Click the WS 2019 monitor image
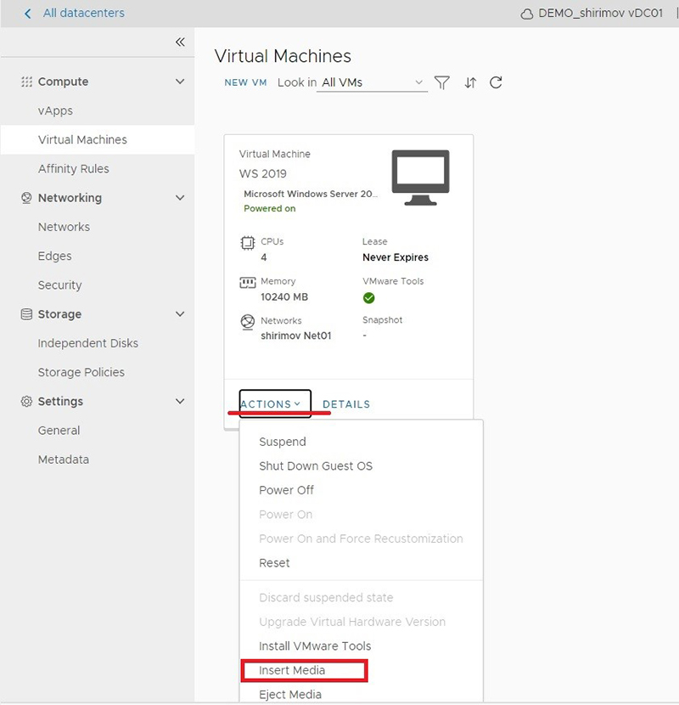Image resolution: width=679 pixels, height=705 pixels. [x=420, y=178]
